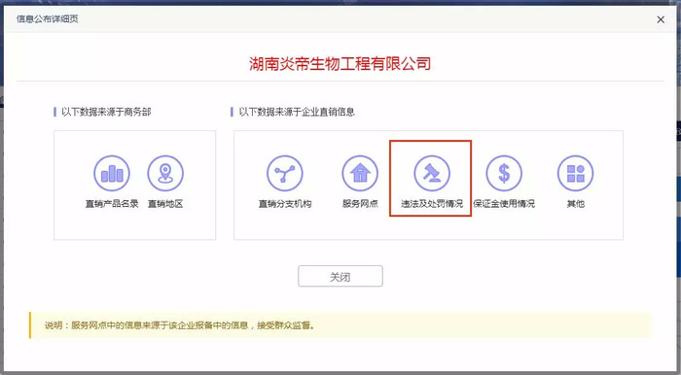Viewport: 681px width, 375px height.
Task: Open the bar chart icon for 直销产品名录
Action: coord(112,173)
